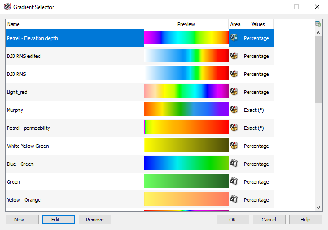Click the Gradient Selector title bar app icon
The width and height of the screenshot is (328, 230).
[x=7, y=7]
